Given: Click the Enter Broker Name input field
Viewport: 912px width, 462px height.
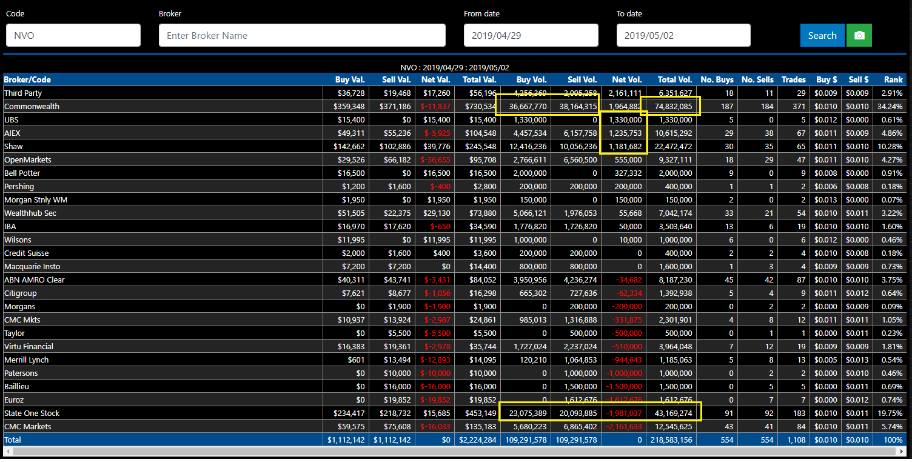Looking at the screenshot, I should [302, 35].
